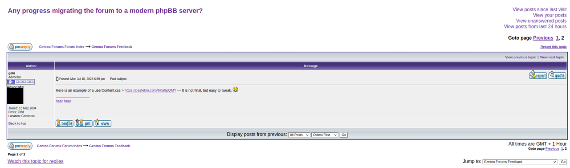This screenshot has height=168, width=570.
Task: Open View posts since last visit
Action: tap(539, 9)
